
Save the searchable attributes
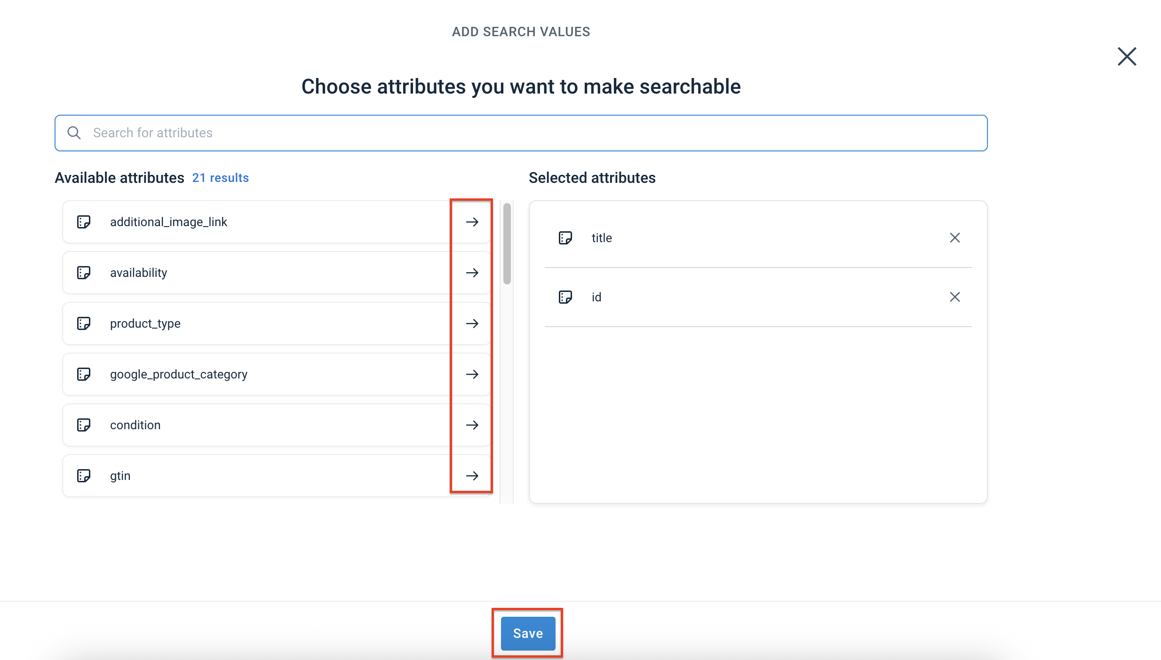(x=527, y=633)
